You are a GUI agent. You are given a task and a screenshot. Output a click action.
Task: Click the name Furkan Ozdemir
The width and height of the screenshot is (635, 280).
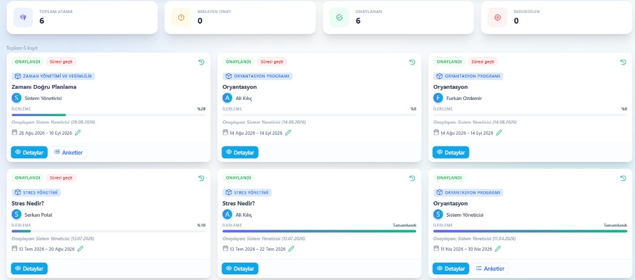pos(464,99)
